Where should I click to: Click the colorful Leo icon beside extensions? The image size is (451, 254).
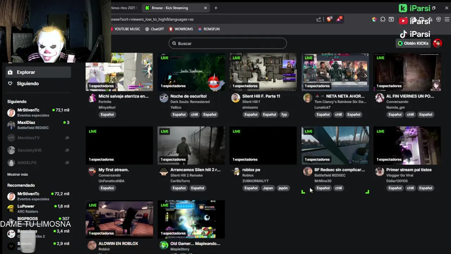[374, 19]
